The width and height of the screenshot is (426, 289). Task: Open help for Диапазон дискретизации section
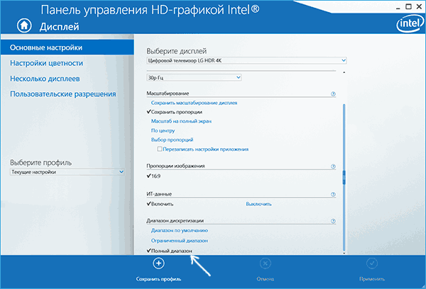333,221
